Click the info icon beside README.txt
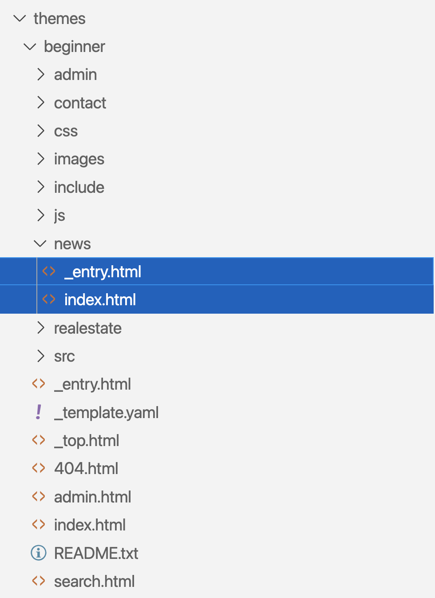The image size is (435, 598). pos(39,553)
